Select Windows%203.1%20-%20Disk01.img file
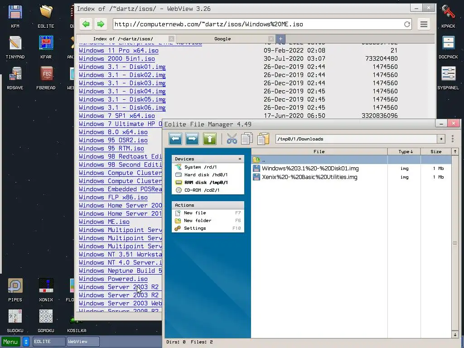464x348 pixels. click(351, 169)
